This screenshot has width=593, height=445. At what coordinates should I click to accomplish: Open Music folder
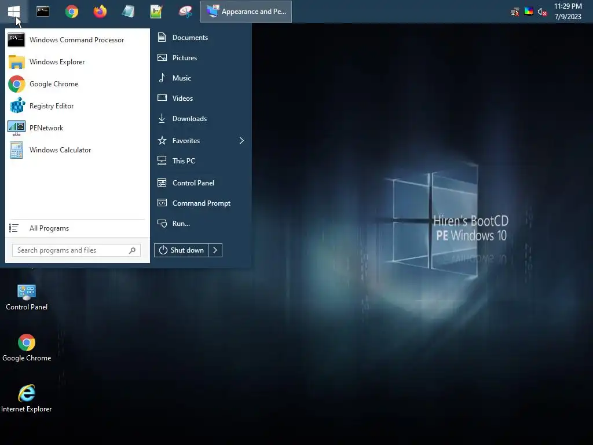[201, 78]
